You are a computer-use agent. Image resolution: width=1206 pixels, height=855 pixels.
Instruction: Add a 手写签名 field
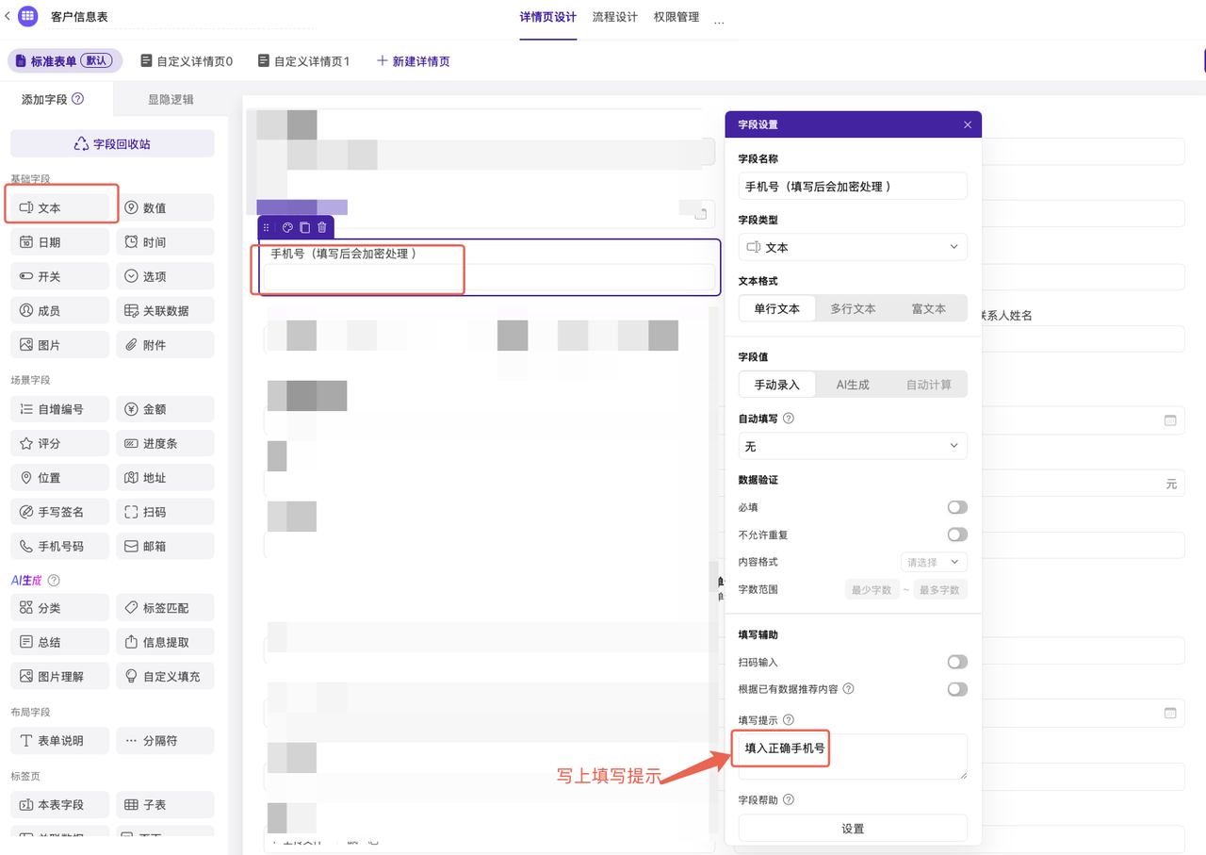60,512
